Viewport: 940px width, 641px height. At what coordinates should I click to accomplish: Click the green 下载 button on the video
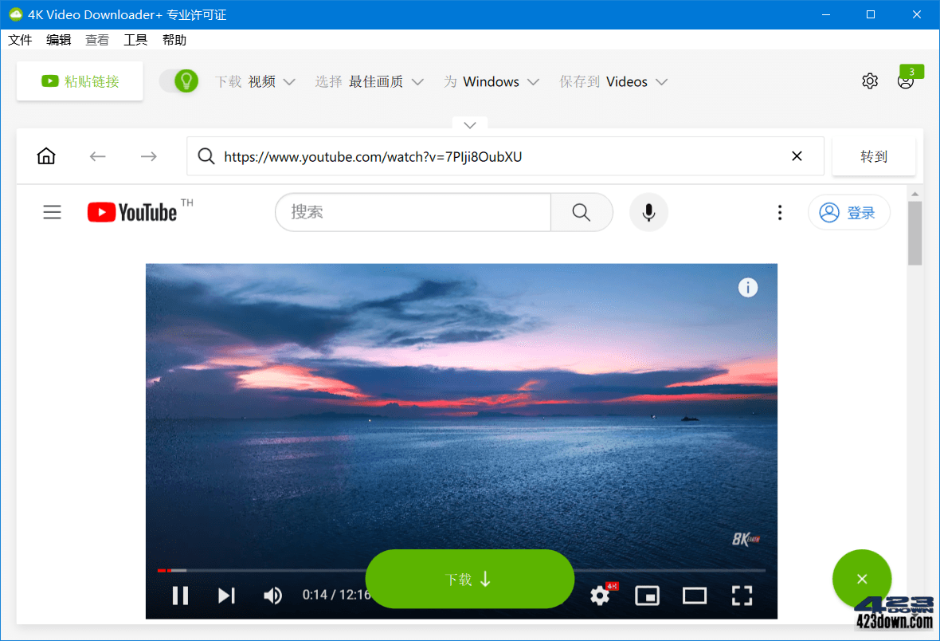click(469, 579)
